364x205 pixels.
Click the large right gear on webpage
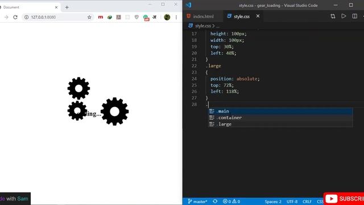115,112
